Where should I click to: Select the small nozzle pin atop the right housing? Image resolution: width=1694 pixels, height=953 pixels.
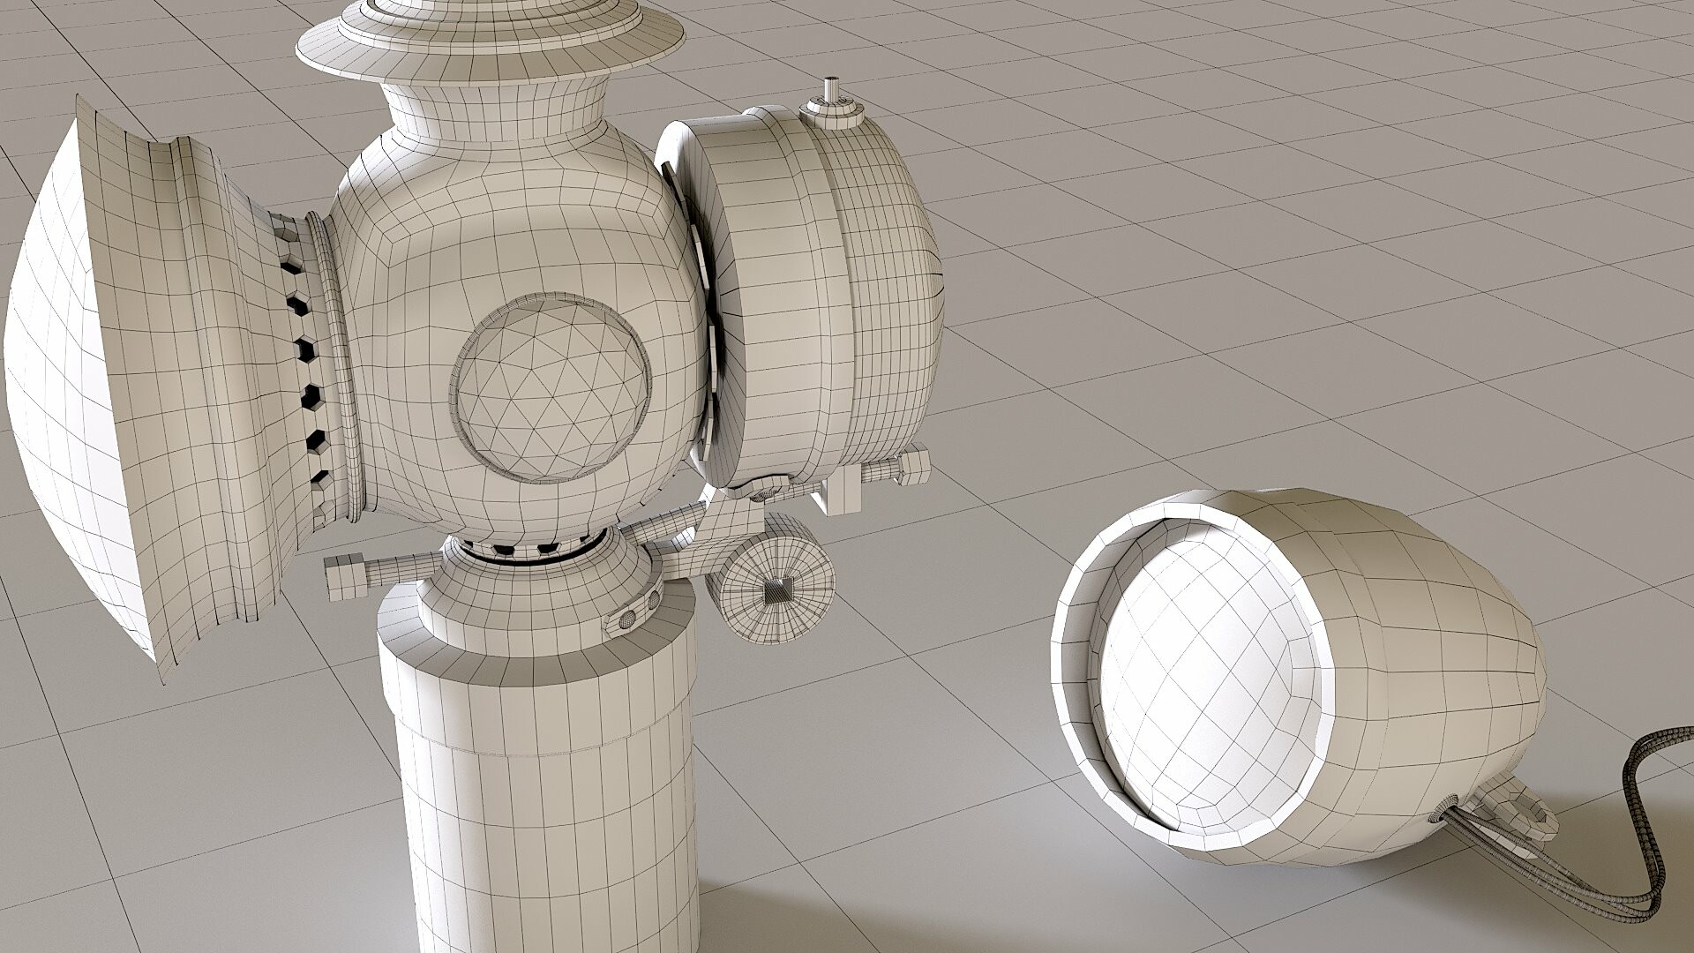(x=833, y=94)
